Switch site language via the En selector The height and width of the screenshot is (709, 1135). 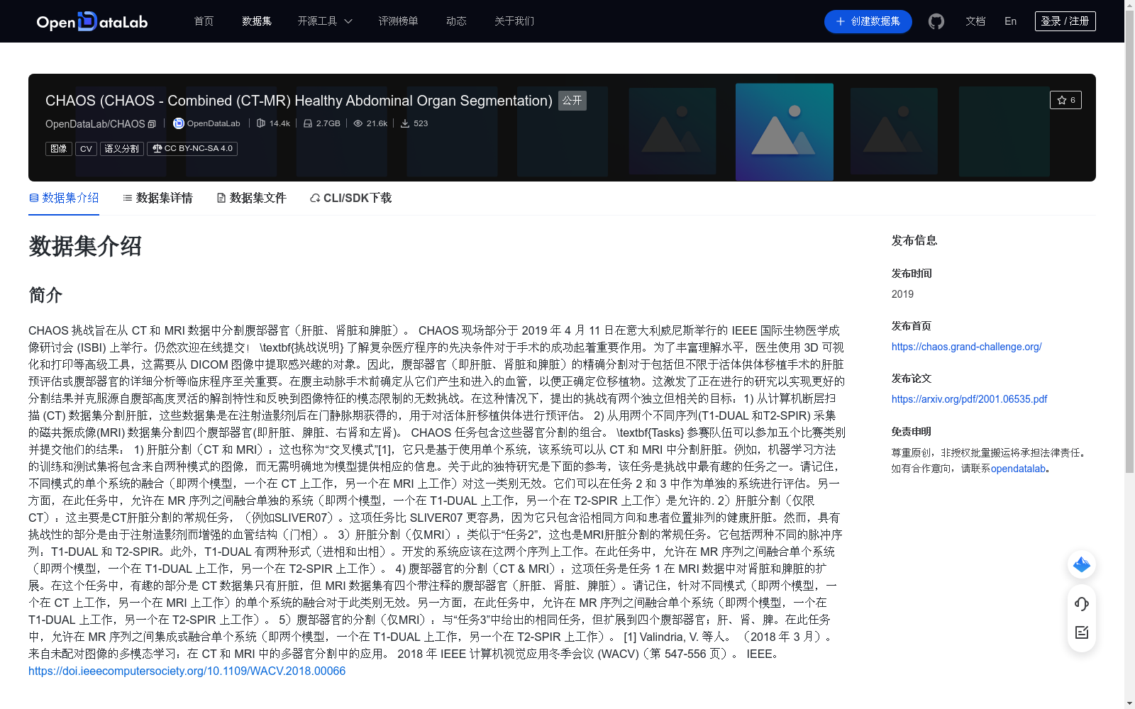[x=1010, y=21]
